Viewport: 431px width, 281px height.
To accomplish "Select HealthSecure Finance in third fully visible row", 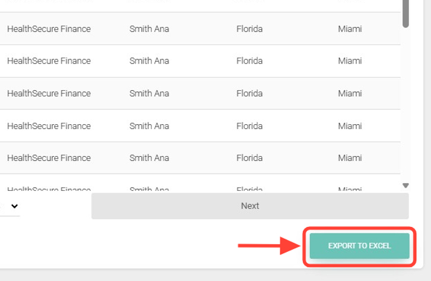I will (49, 93).
